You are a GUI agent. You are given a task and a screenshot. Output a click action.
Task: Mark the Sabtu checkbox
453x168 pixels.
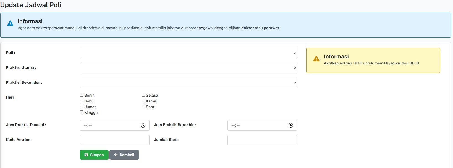(143, 107)
